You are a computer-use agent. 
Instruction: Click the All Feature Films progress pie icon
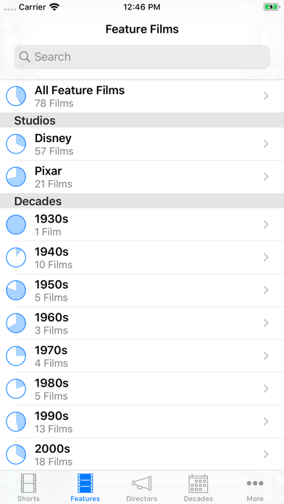pyautogui.click(x=16, y=96)
